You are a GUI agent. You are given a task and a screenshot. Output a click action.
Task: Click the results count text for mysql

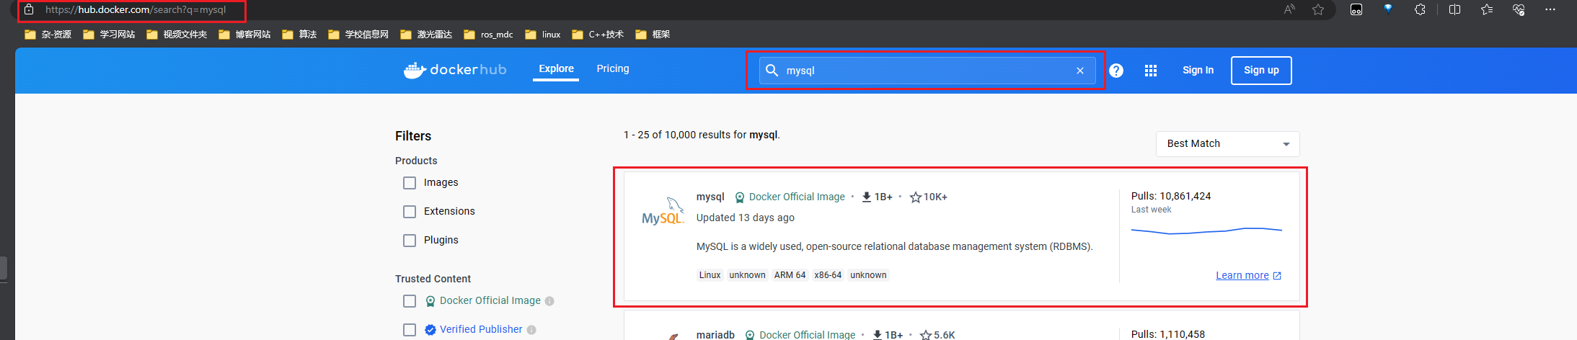(x=702, y=135)
